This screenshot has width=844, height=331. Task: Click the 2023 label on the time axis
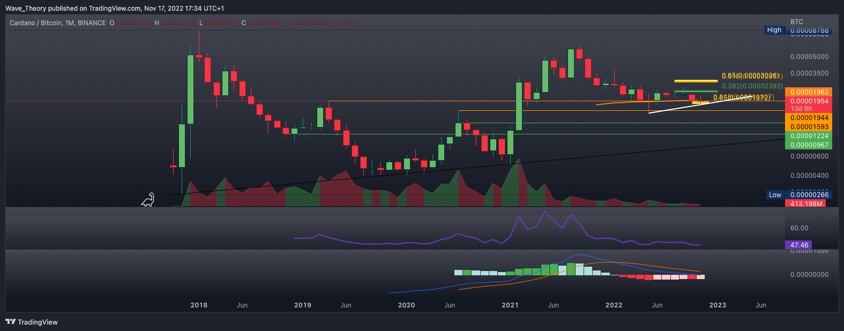[x=718, y=305]
